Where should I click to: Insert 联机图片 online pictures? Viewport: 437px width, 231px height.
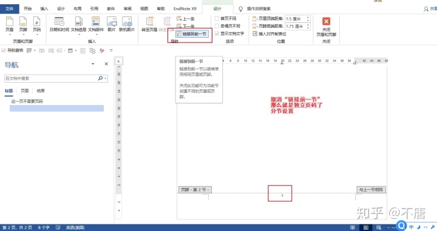tap(127, 24)
